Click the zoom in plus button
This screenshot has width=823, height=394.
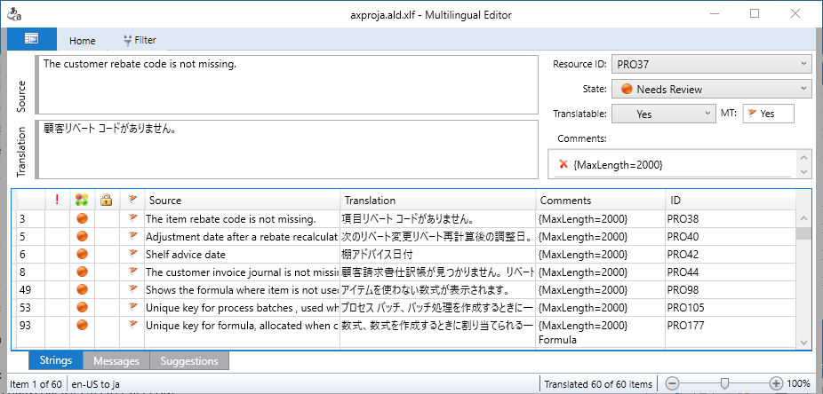pyautogui.click(x=777, y=383)
